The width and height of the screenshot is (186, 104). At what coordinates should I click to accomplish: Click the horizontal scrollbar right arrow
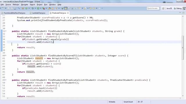(180, 98)
